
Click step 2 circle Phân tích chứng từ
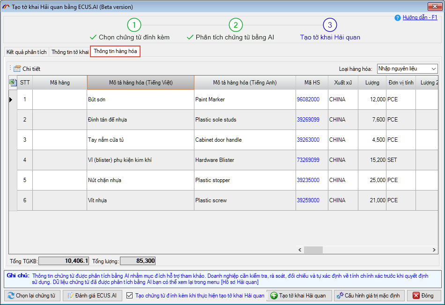point(235,25)
